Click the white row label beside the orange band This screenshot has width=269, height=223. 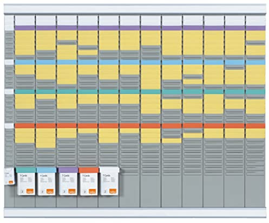(9, 126)
